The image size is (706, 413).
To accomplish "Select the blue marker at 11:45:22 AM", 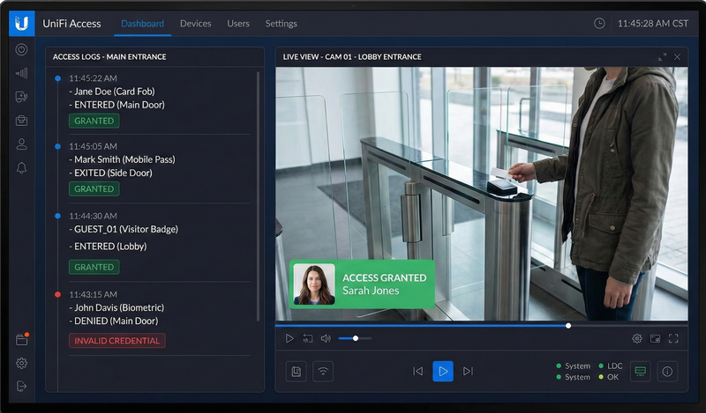I will coord(57,78).
